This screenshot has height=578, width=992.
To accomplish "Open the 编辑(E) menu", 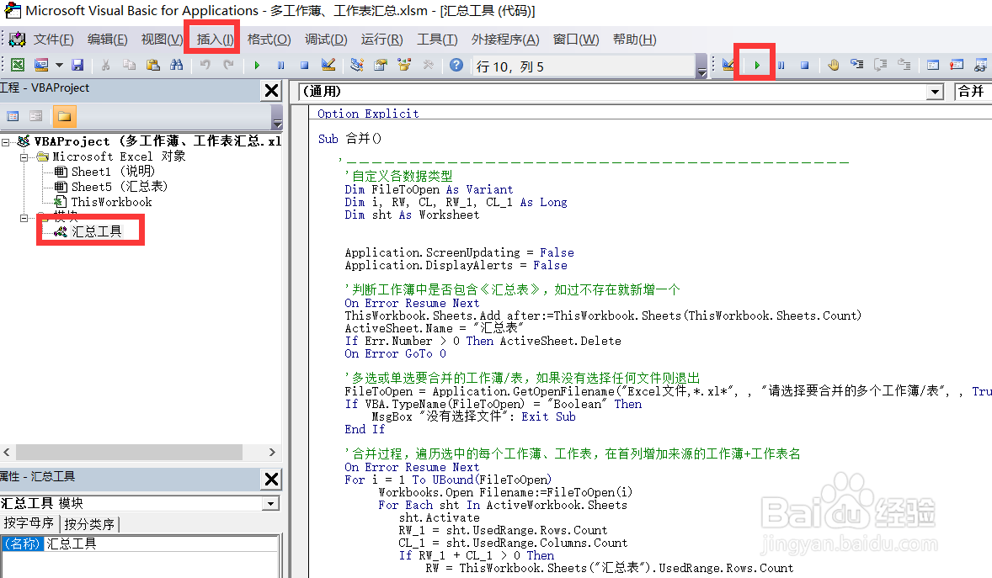I will (107, 40).
